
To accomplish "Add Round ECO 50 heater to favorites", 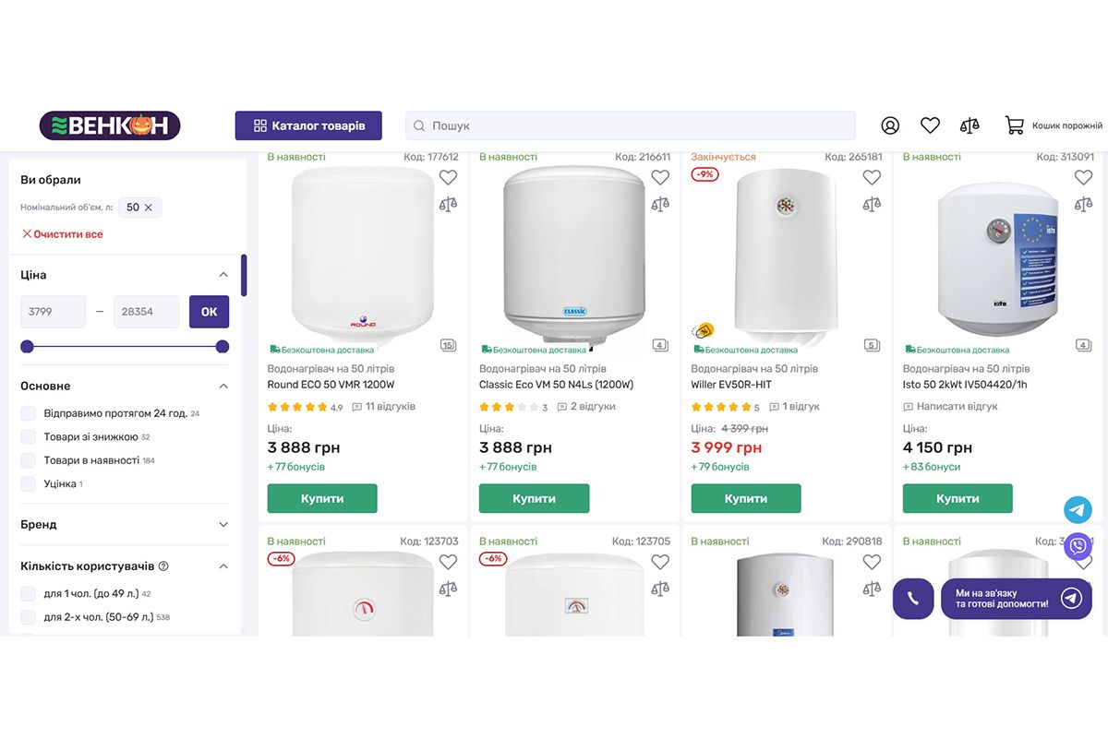I will point(448,178).
